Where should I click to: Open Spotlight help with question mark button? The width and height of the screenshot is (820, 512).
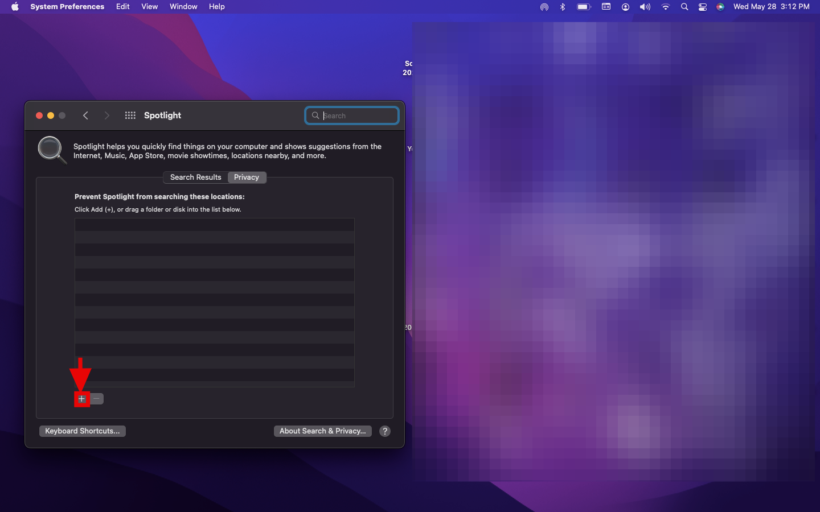(x=385, y=431)
